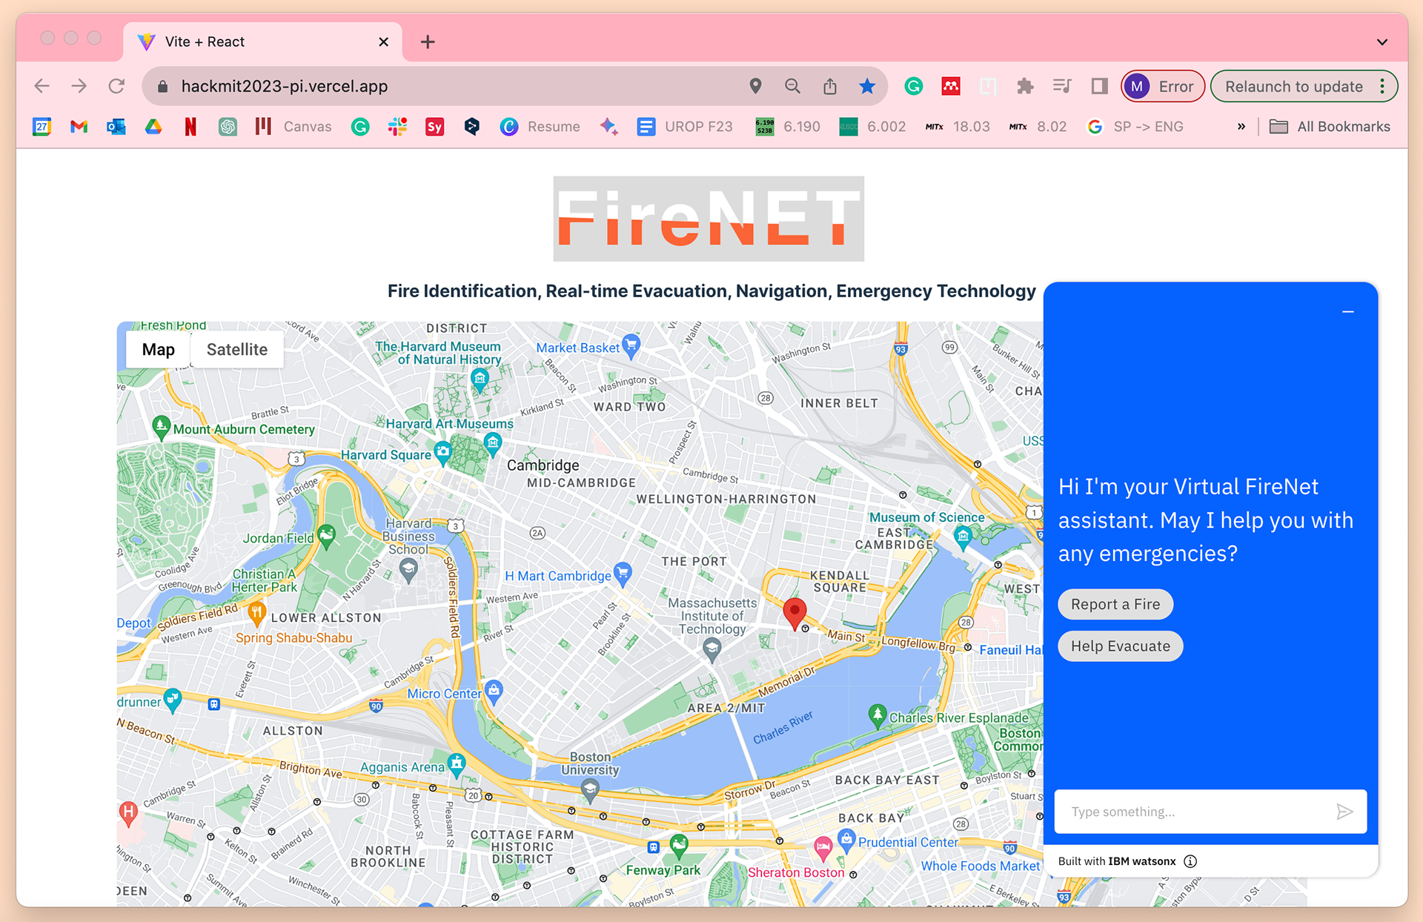This screenshot has width=1423, height=922.
Task: Click the profile Error button
Action: [x=1162, y=86]
